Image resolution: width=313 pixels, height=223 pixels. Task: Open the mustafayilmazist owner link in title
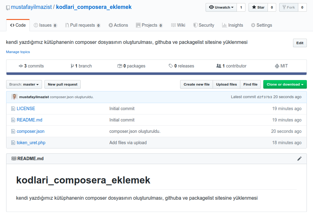coord(31,7)
